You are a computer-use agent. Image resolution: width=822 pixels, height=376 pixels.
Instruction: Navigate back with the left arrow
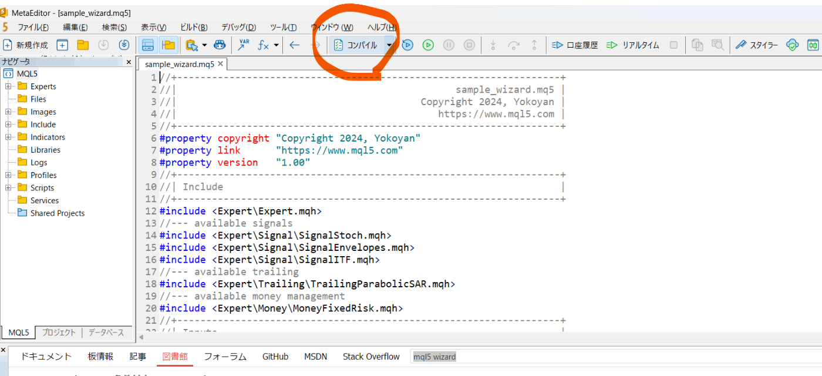point(295,45)
